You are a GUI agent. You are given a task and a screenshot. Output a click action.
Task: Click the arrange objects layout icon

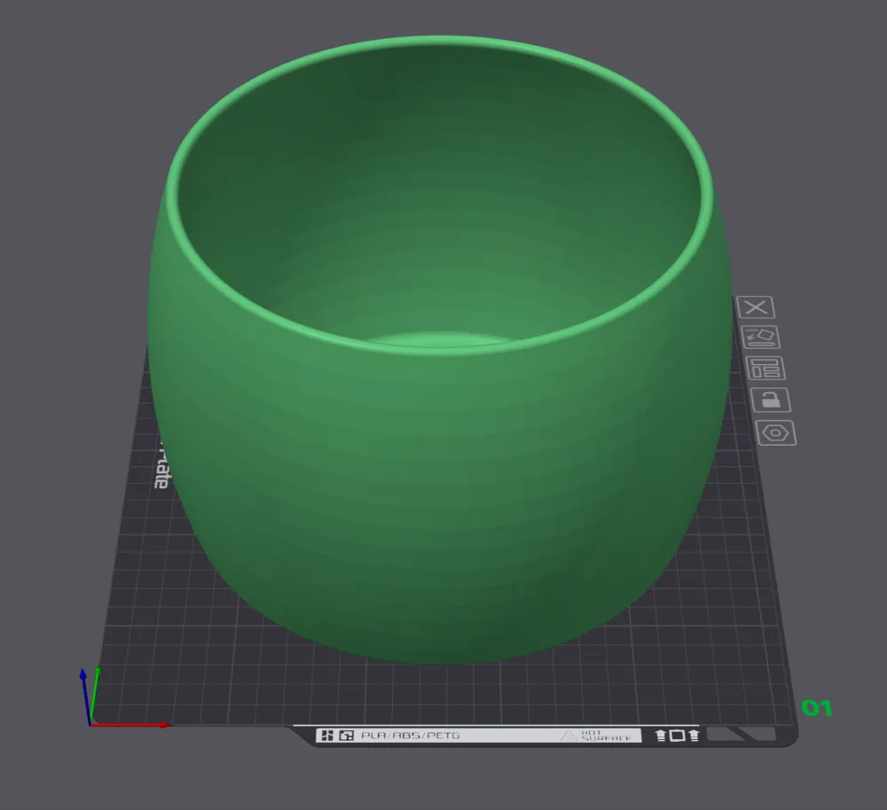[x=765, y=369]
